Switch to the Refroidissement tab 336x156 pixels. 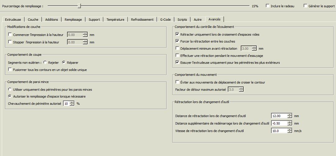tap(142, 19)
